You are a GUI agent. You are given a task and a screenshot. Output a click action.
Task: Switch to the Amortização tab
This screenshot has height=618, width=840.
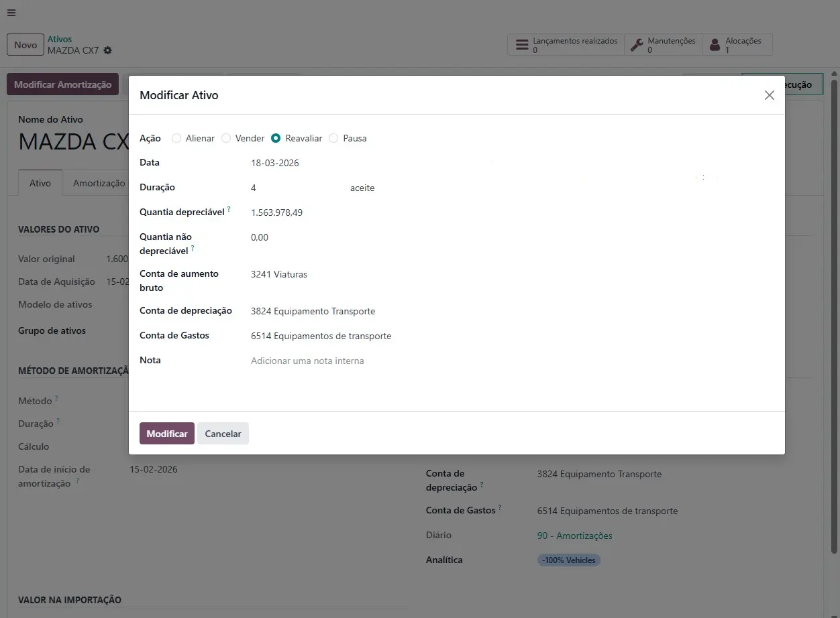[x=99, y=183]
